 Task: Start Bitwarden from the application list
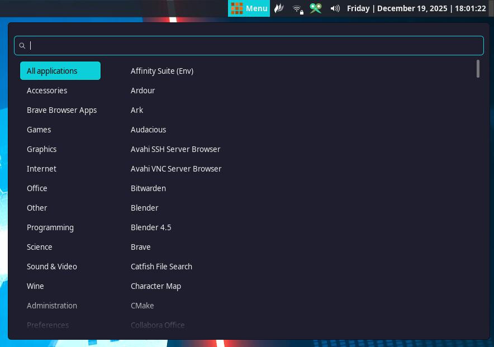(x=148, y=188)
